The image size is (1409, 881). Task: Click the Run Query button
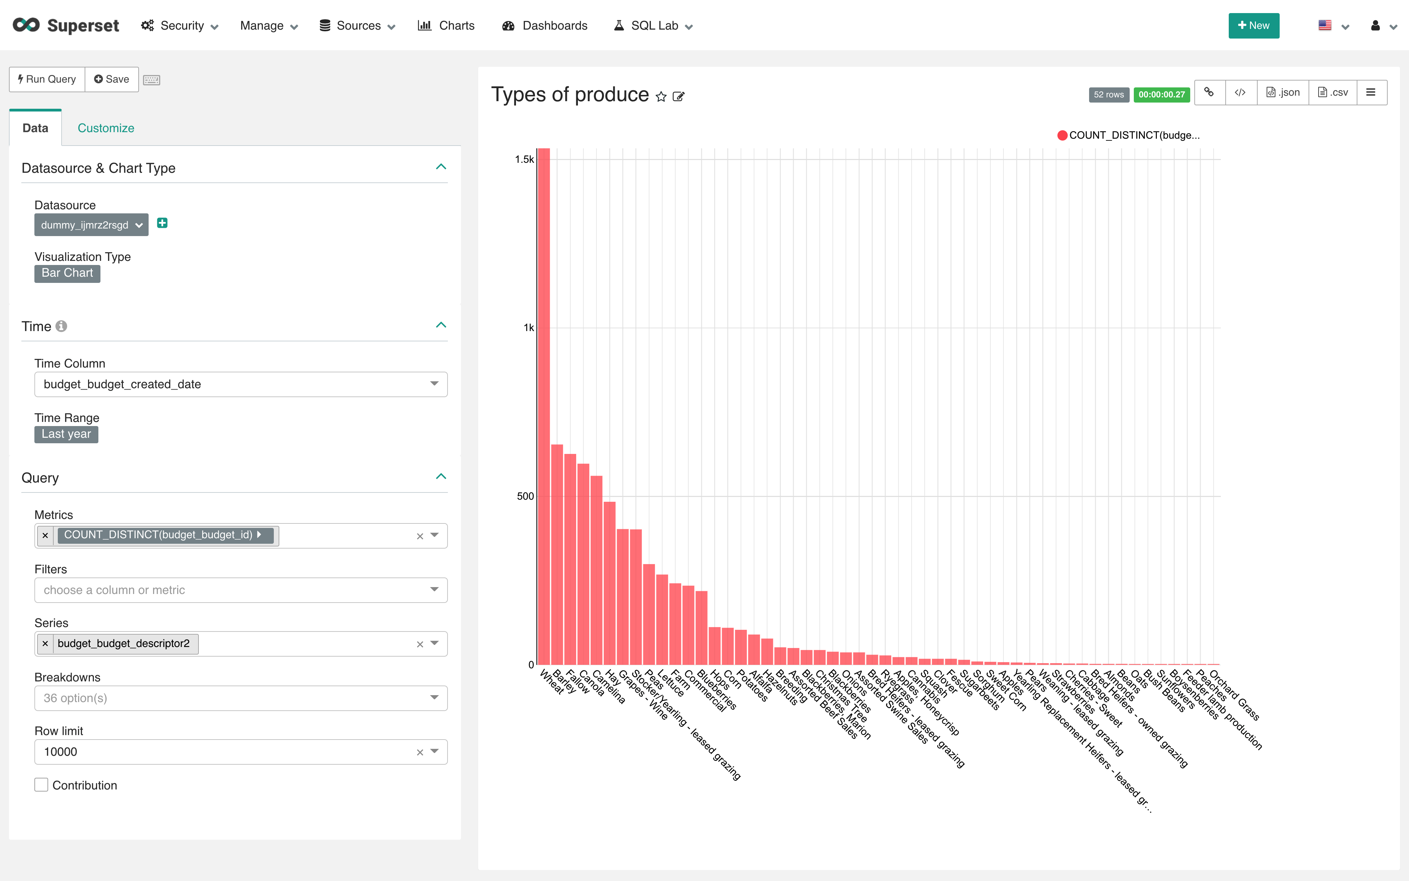[x=47, y=79]
